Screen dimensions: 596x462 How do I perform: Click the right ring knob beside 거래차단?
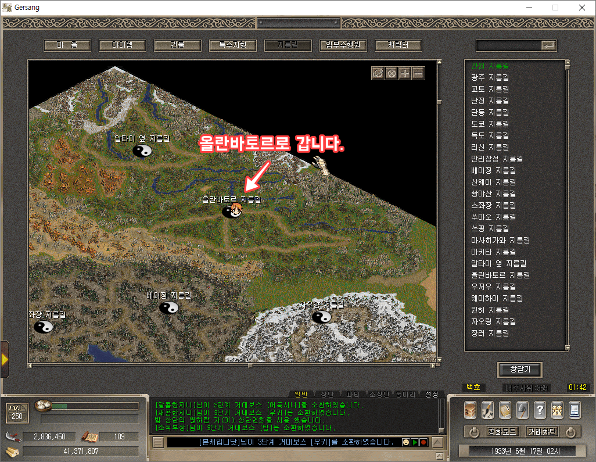(x=570, y=432)
